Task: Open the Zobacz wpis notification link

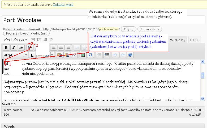Action: [63, 4]
